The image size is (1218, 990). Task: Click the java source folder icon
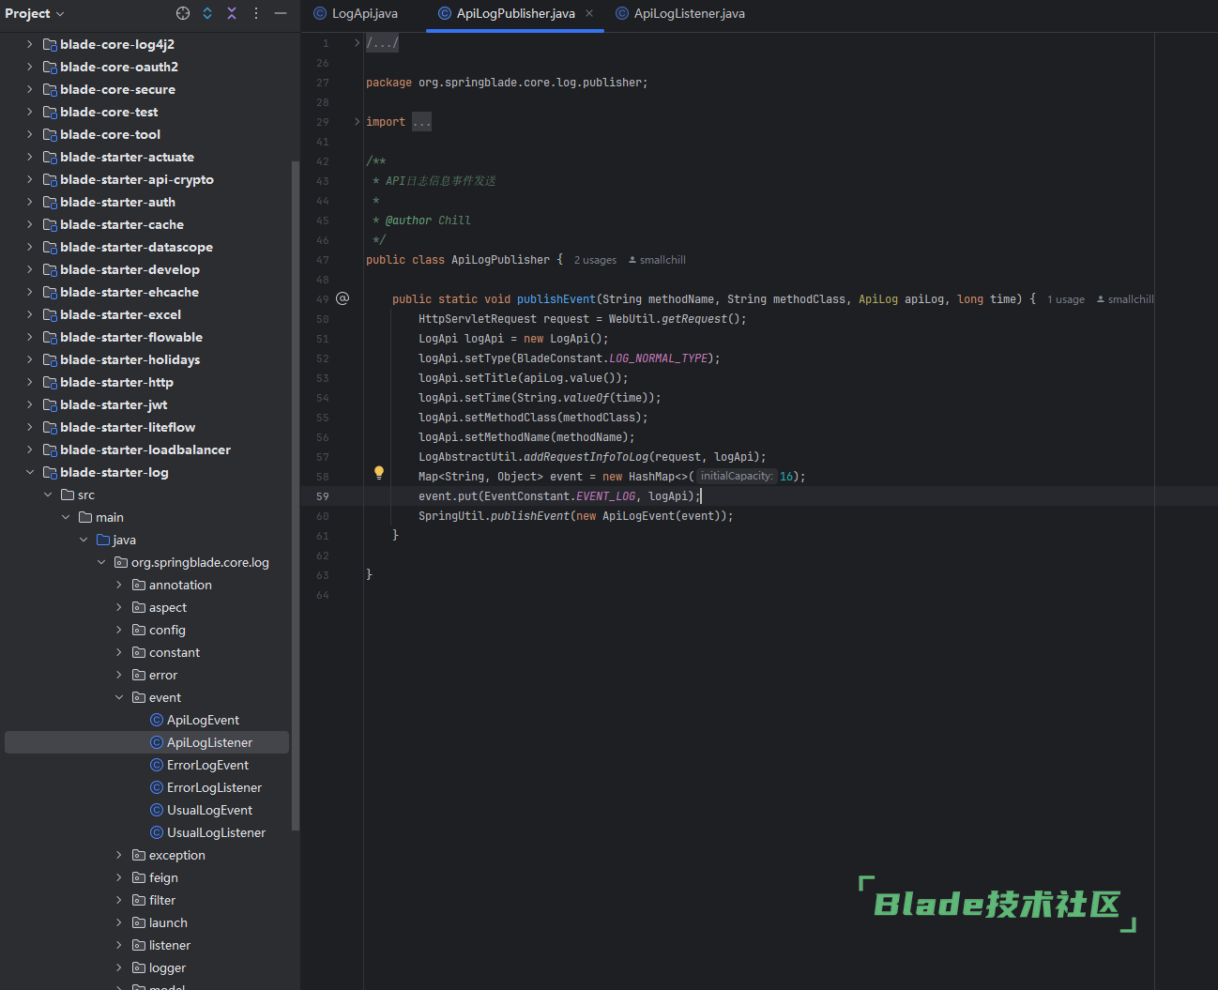click(103, 540)
